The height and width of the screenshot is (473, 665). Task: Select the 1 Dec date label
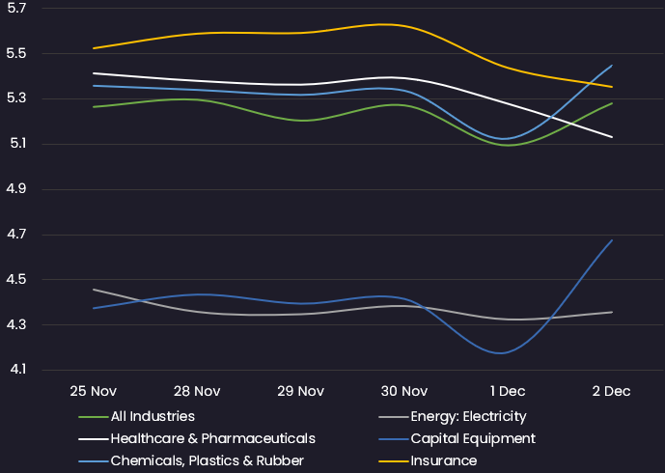pos(508,391)
